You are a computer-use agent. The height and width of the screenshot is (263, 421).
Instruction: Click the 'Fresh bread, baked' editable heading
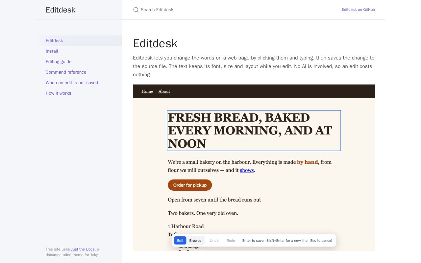coord(254,131)
